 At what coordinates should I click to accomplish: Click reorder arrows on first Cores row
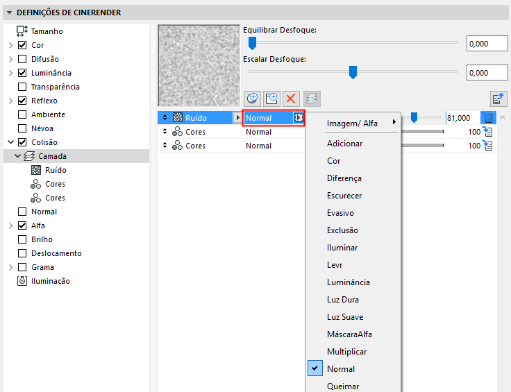pyautogui.click(x=165, y=132)
